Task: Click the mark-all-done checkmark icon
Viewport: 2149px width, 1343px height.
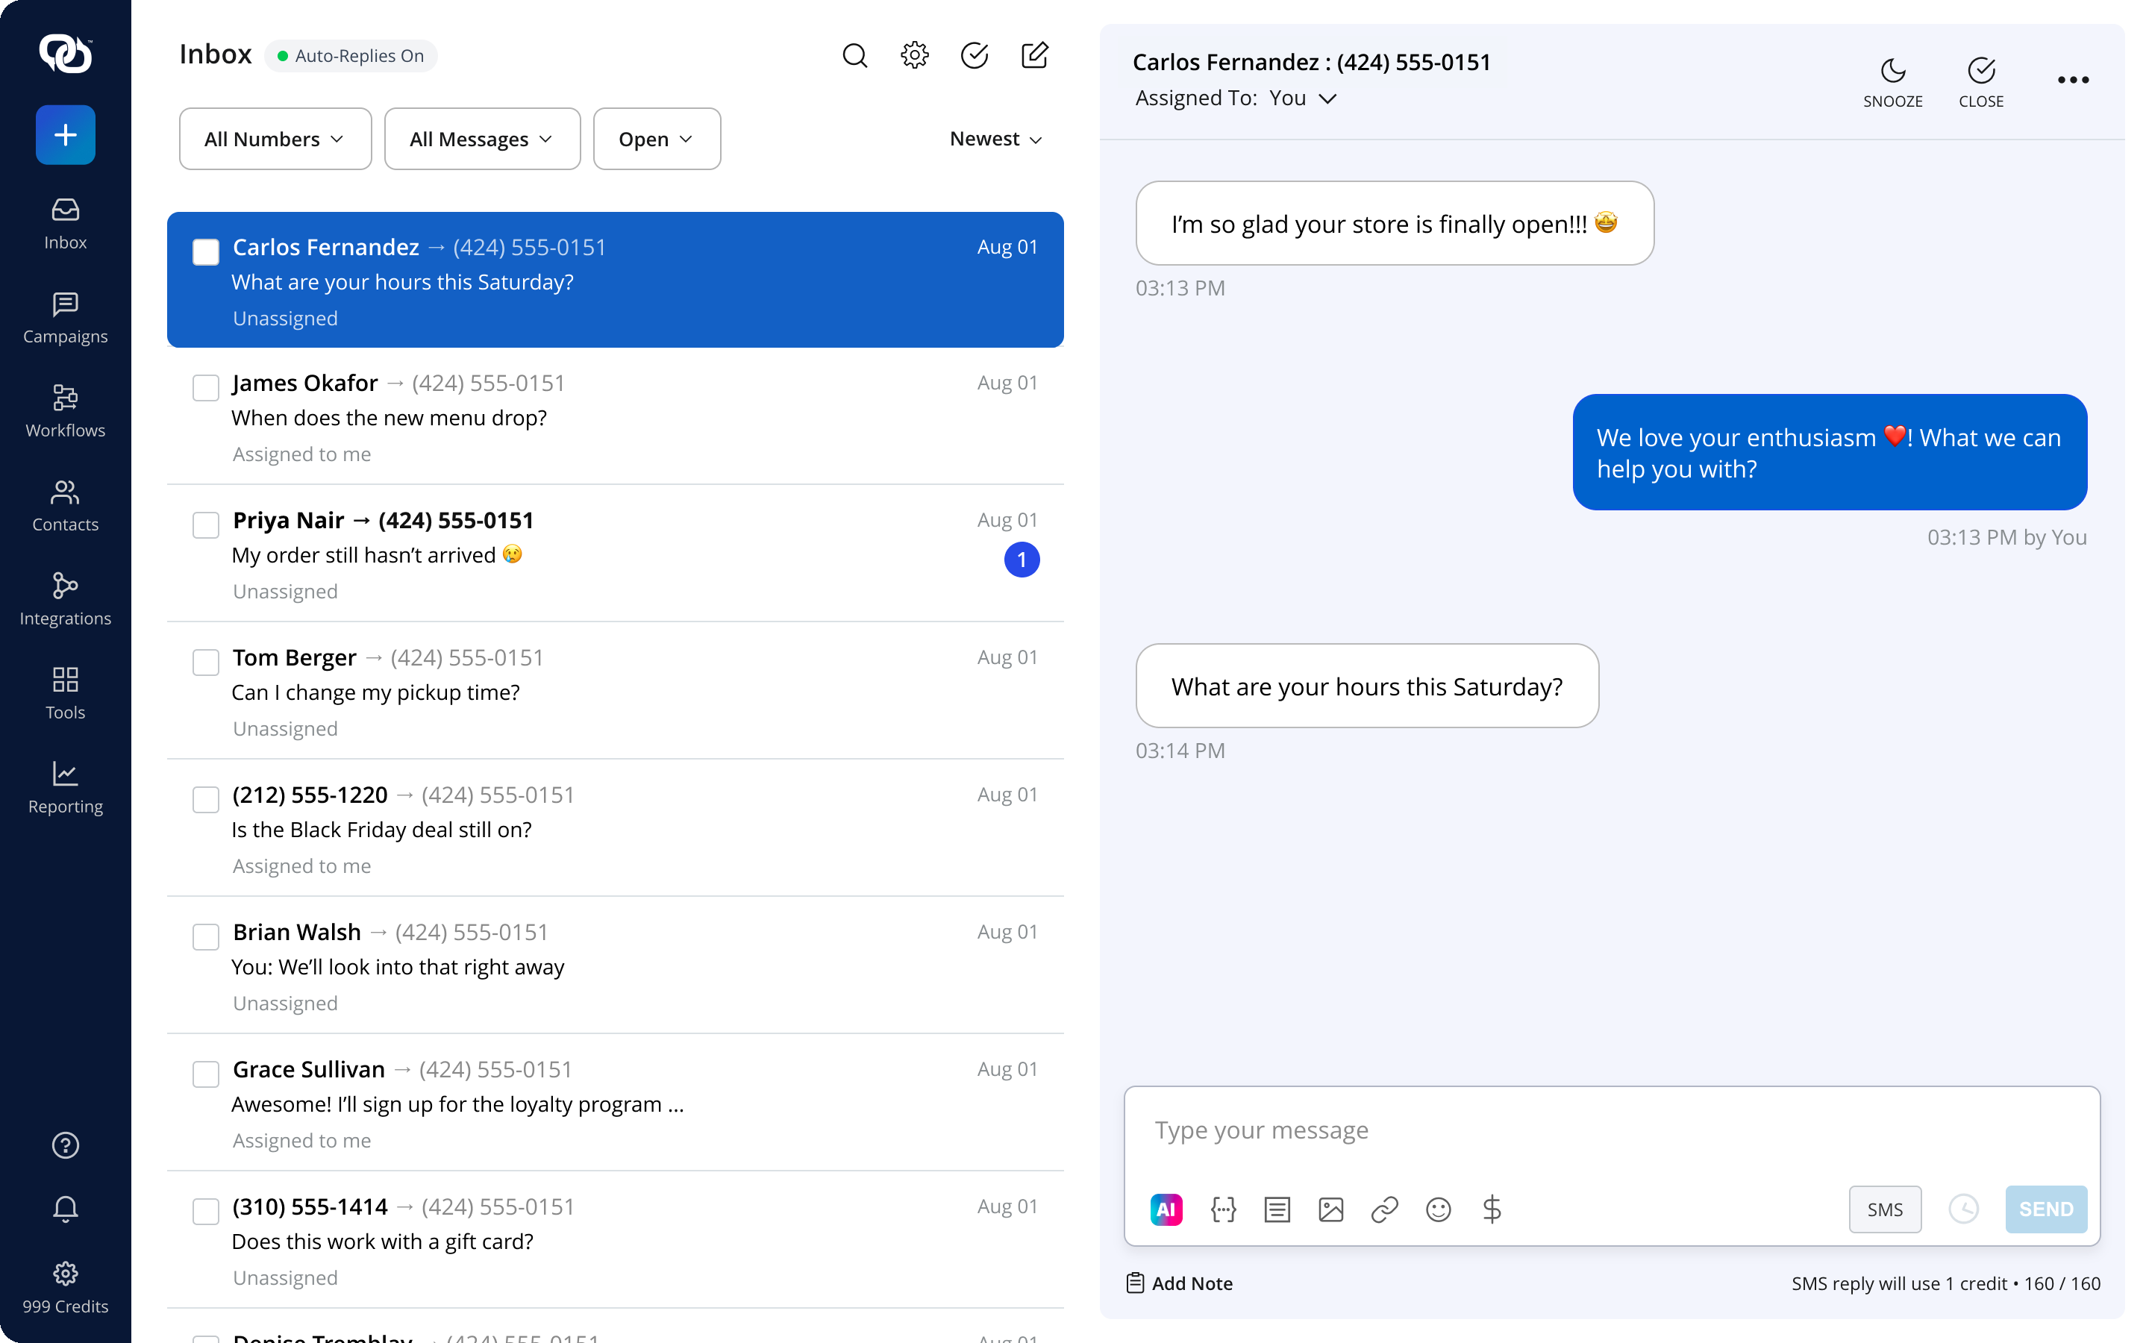Action: click(975, 55)
